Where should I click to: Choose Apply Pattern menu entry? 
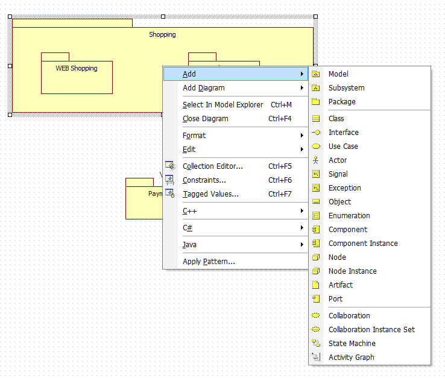click(x=236, y=262)
